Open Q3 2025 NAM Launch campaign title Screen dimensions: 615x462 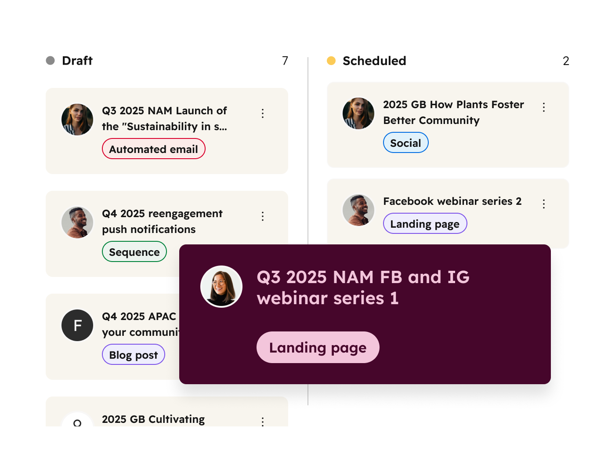click(x=165, y=119)
